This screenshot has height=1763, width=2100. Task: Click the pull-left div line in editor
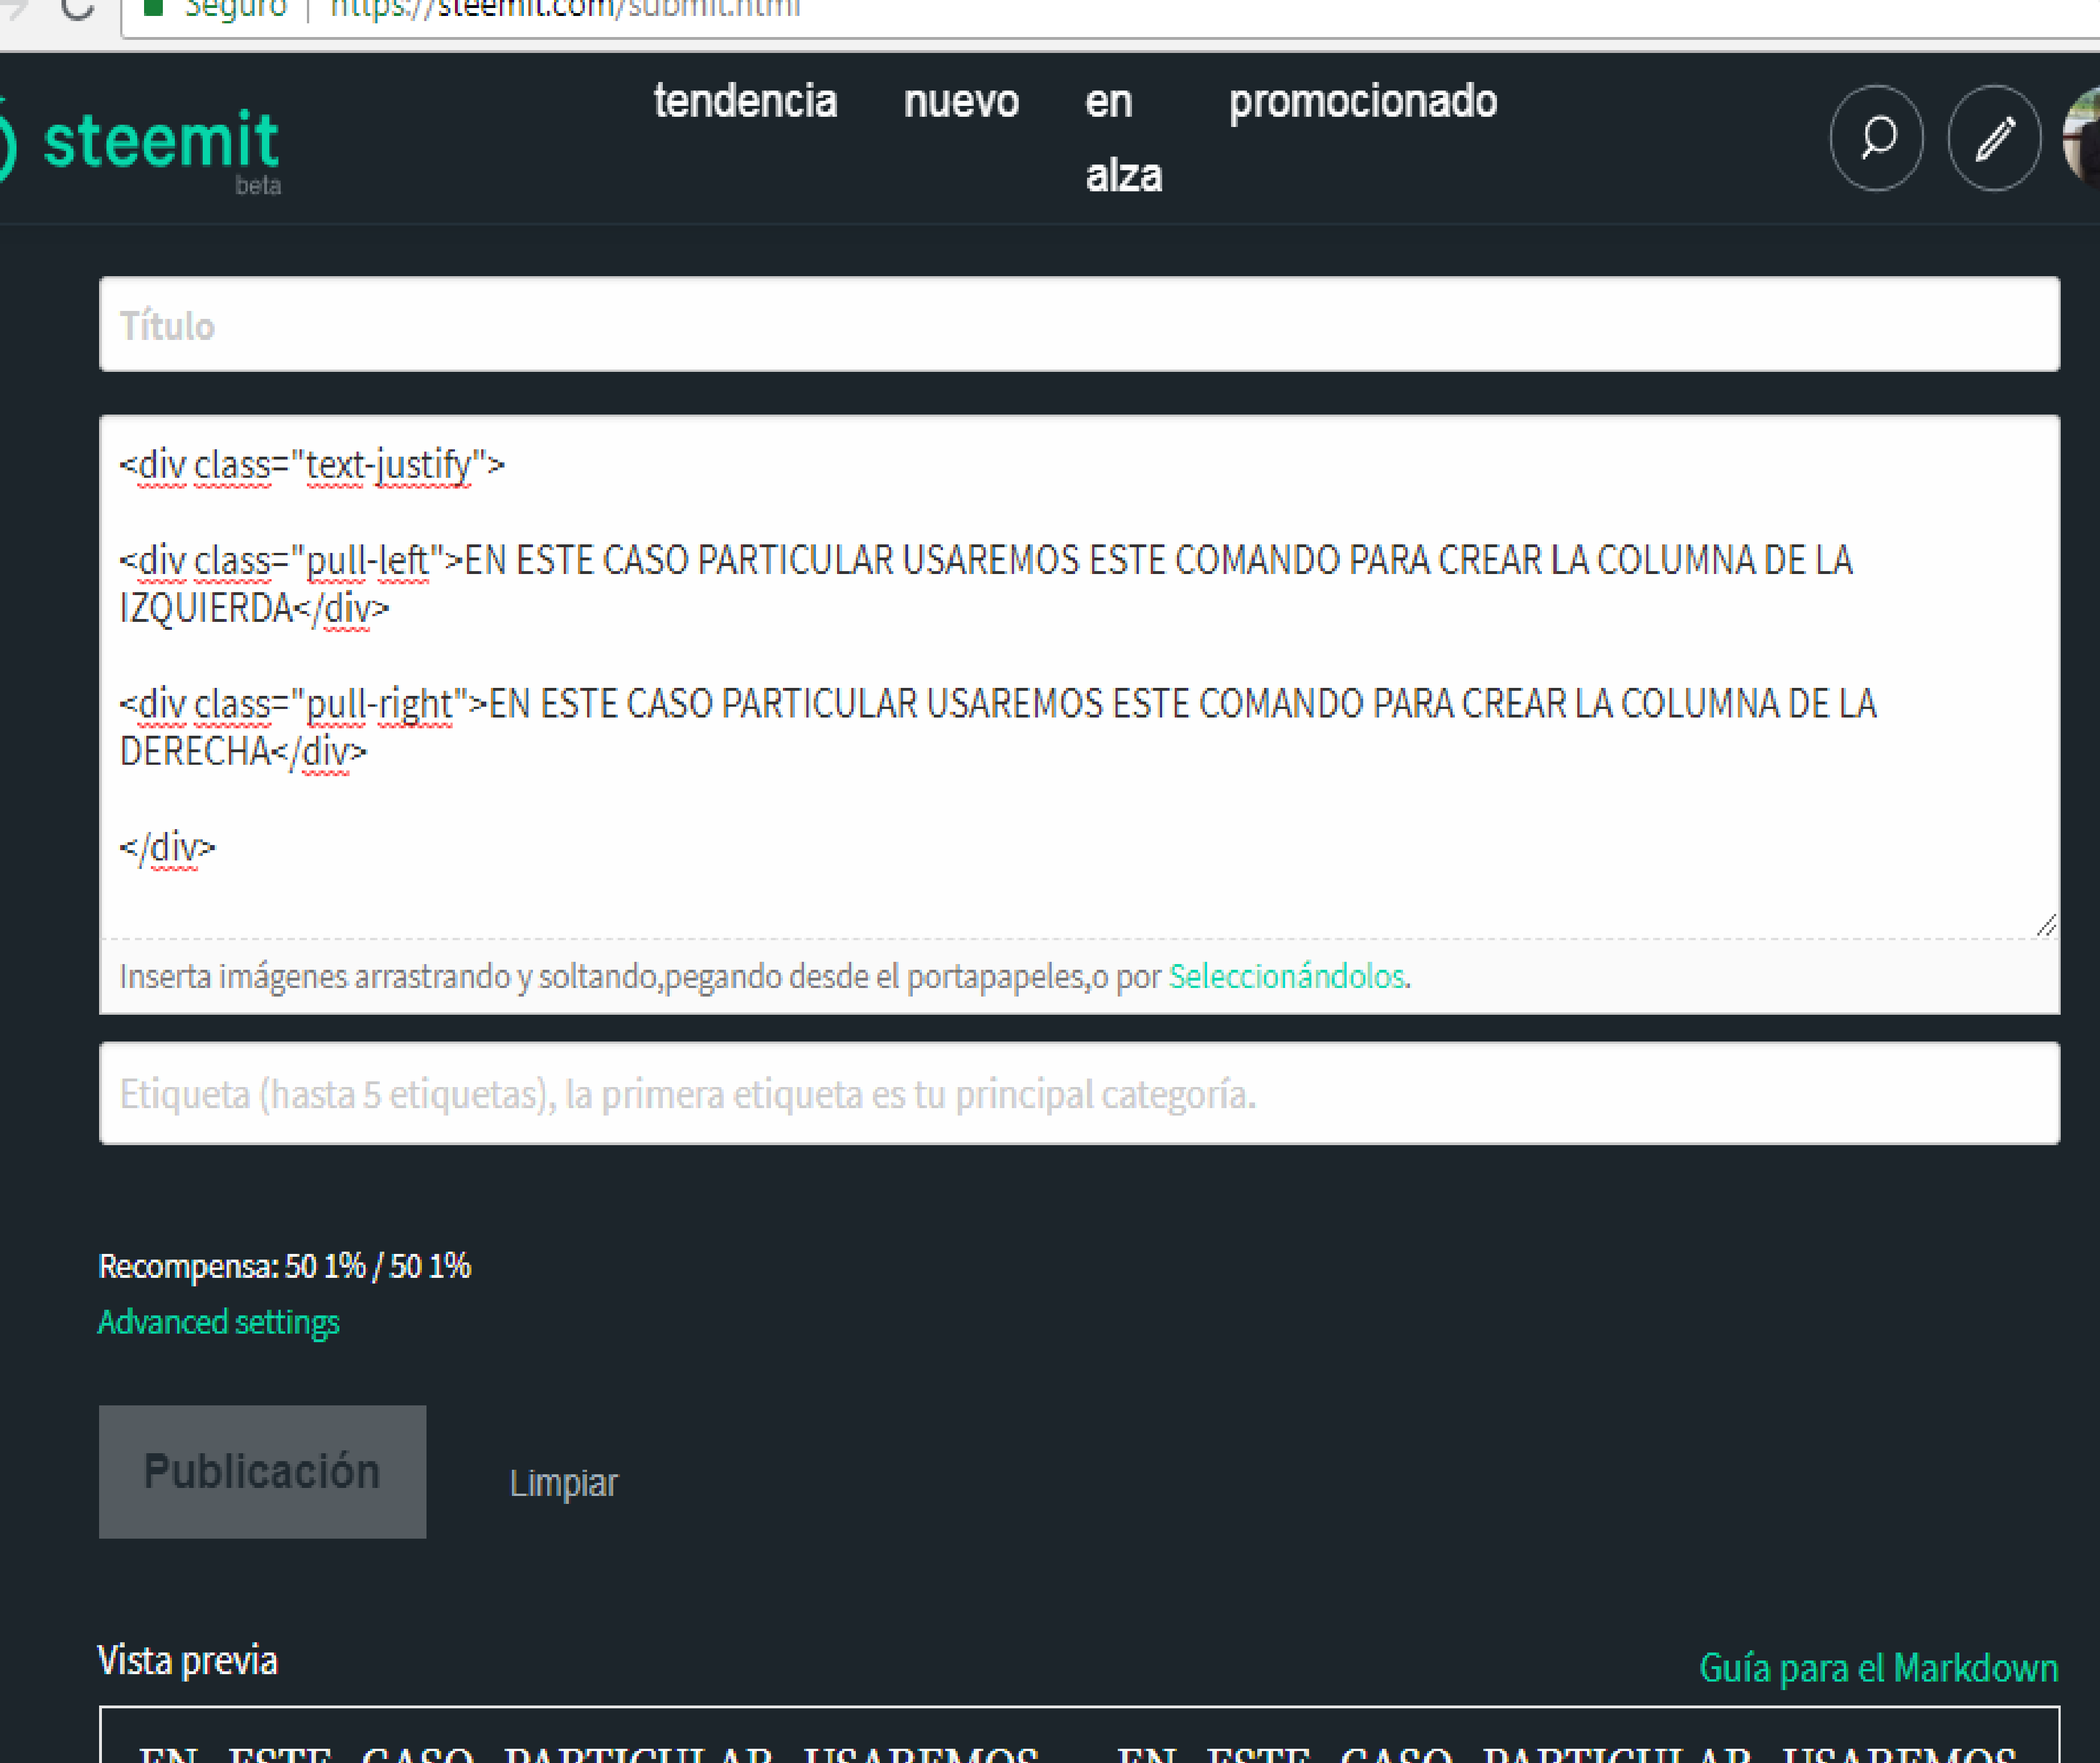985,583
